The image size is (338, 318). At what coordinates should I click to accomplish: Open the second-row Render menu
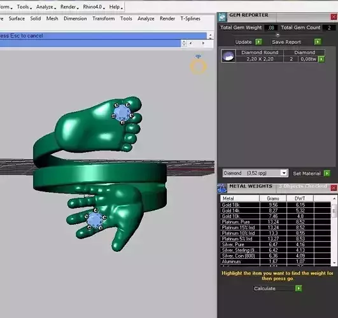click(167, 18)
